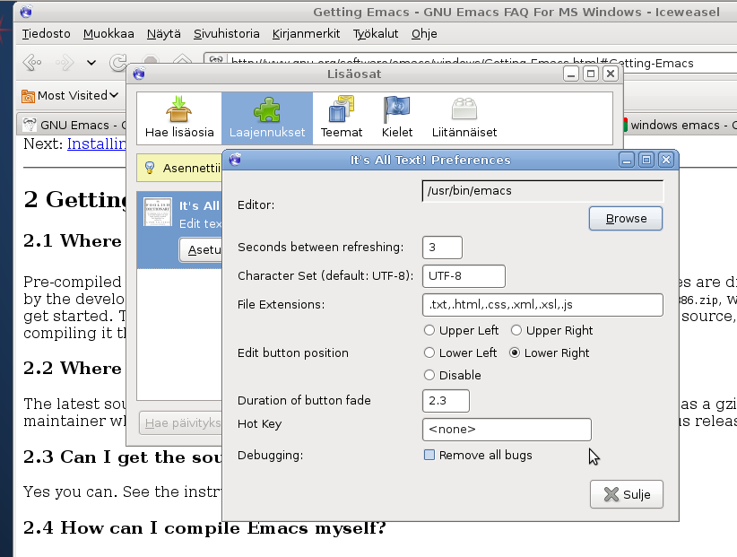Select the Teemat themes icon

click(342, 118)
